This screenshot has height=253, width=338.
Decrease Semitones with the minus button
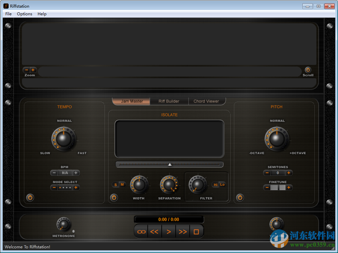point(267,173)
